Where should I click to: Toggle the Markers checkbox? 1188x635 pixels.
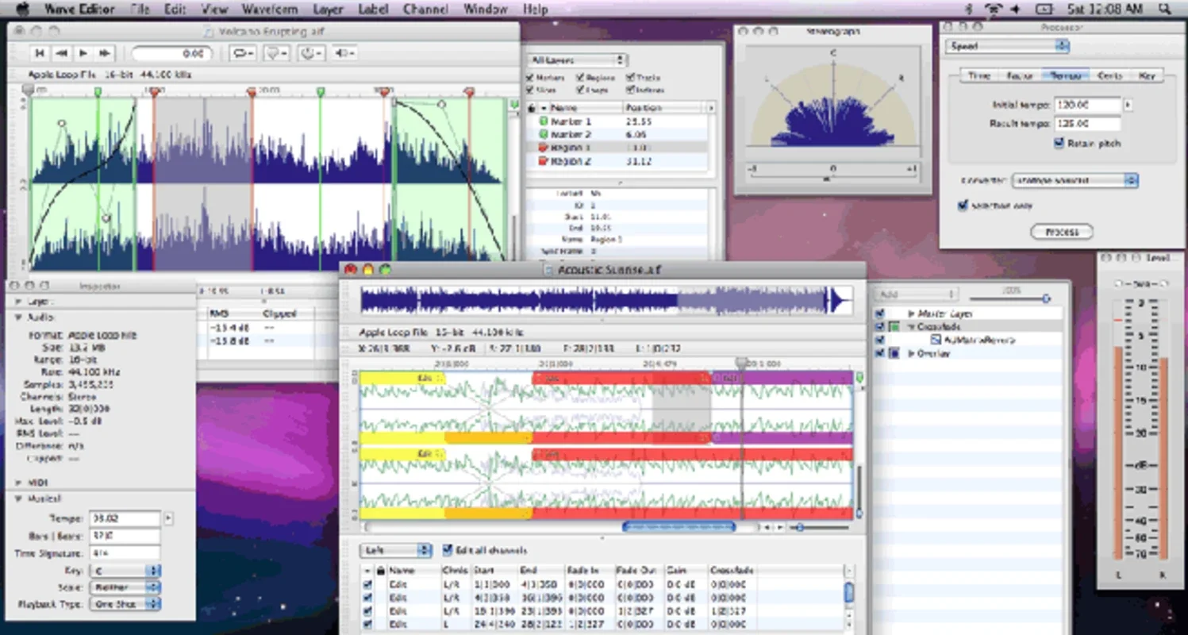click(530, 78)
